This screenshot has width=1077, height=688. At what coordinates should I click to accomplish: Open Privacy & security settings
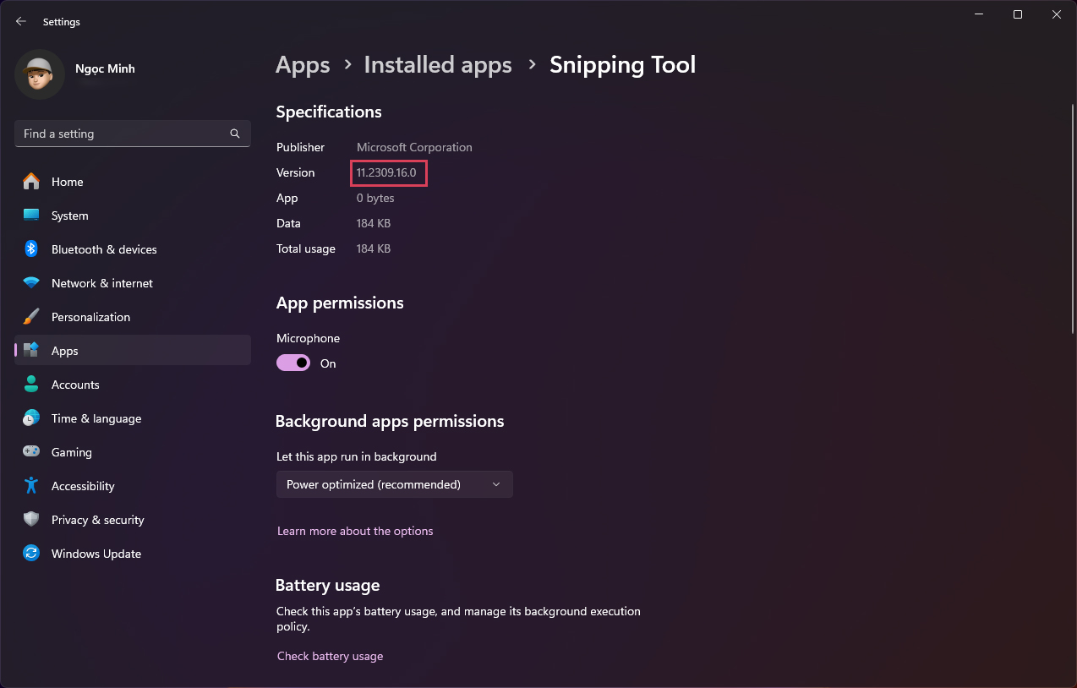click(133, 520)
